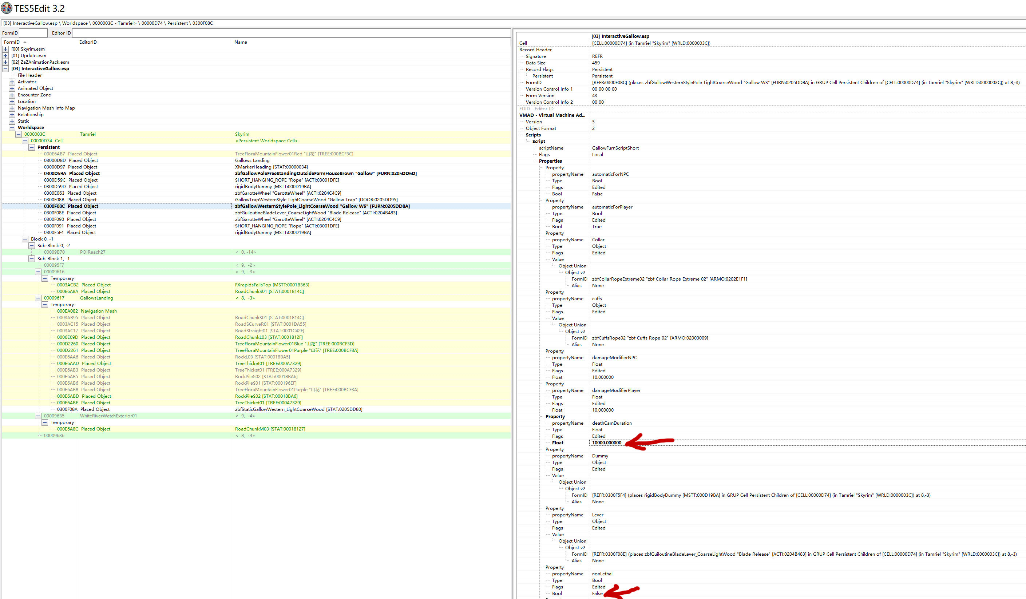This screenshot has width=1026, height=599.
Task: Select record 0300D59A Gallow pole
Action: 256,174
